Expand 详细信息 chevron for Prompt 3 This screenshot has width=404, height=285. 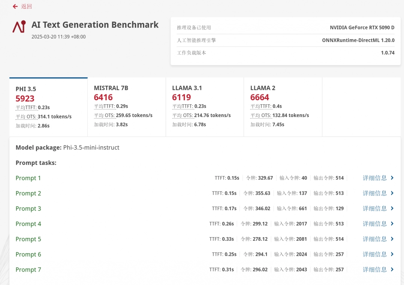coord(392,208)
